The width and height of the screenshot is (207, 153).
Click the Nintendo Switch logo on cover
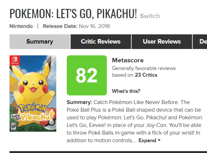pyautogui.click(x=14, y=60)
